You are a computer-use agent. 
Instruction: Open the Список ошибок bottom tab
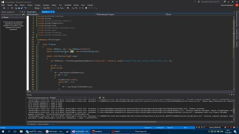[43, 124]
